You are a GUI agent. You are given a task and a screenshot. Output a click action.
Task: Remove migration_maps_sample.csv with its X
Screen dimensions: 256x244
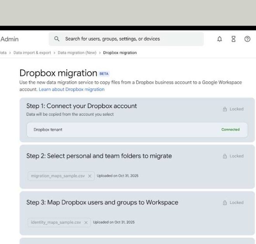point(90,176)
